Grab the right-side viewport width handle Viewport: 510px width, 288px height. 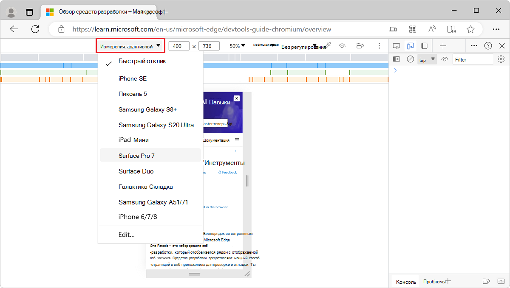[247, 181]
